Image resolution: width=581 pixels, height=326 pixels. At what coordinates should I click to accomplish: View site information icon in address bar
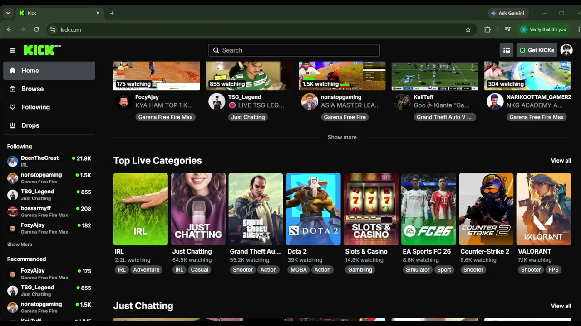point(52,29)
